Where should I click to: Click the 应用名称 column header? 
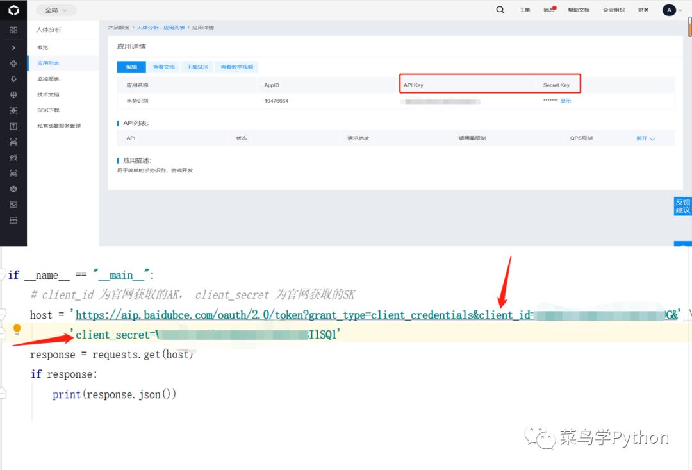[x=137, y=85]
